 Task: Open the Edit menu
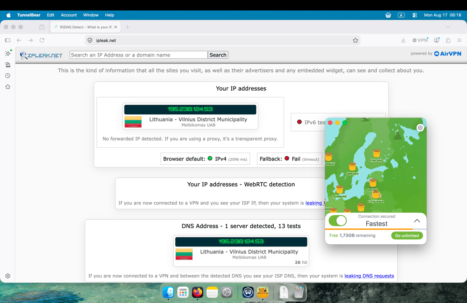pyautogui.click(x=51, y=15)
